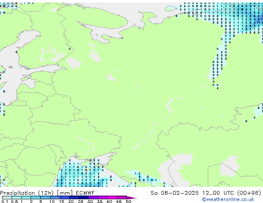Image resolution: width=263 pixels, height=203 pixels.
Task: Select the 2–5 mm legend swatch
Action: (x=36, y=198)
